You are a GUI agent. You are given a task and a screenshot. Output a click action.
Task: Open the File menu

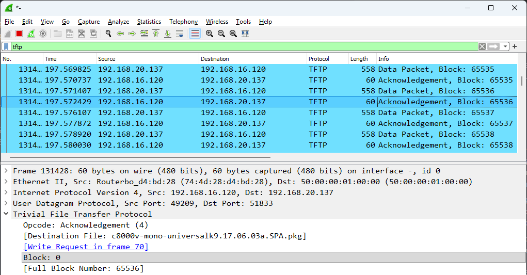click(9, 22)
